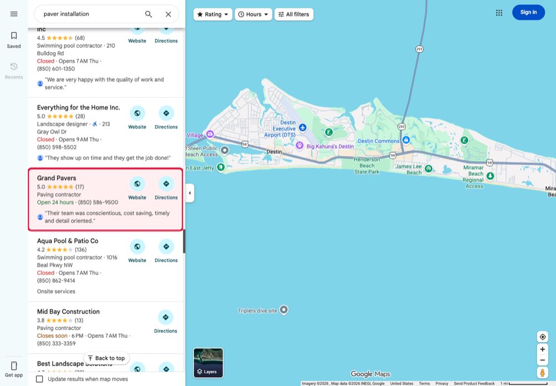Open the Hours filter dropdown
Viewport: 556px width, 386px height.
click(x=253, y=14)
